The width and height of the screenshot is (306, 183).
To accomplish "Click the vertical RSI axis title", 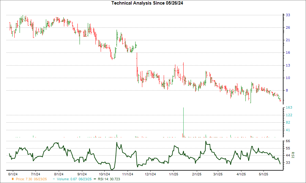I will tap(293, 155).
